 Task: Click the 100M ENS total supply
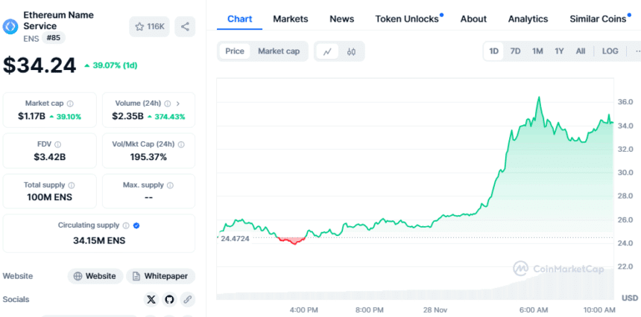point(49,197)
